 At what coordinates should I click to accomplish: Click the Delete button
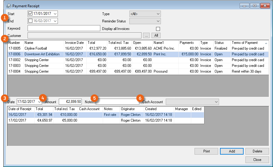(x=257, y=151)
